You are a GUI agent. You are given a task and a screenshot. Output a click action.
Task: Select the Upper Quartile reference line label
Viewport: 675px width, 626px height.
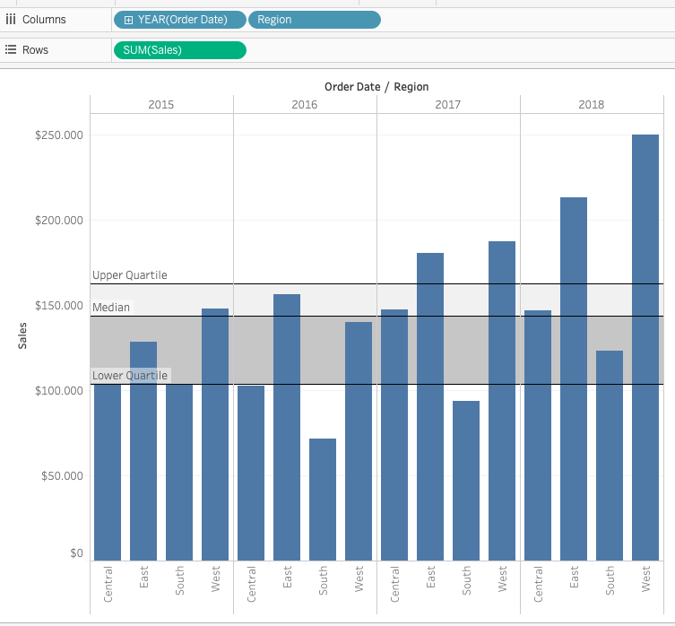tap(130, 274)
